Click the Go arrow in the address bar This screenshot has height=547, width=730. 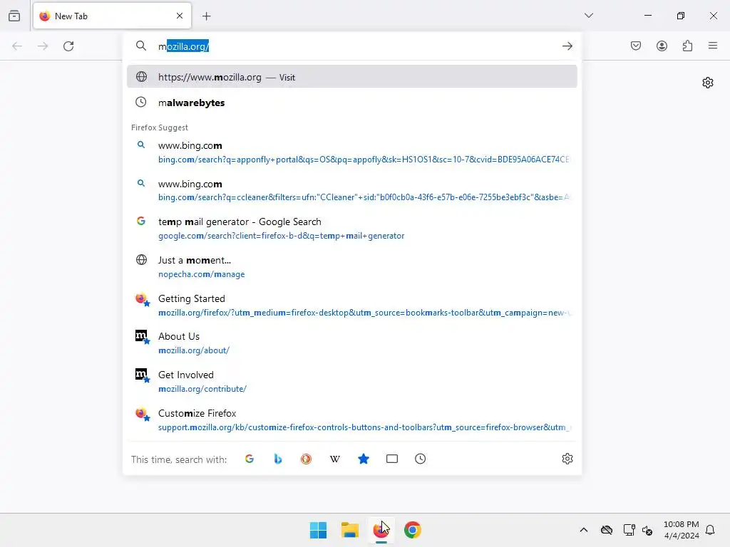567,46
